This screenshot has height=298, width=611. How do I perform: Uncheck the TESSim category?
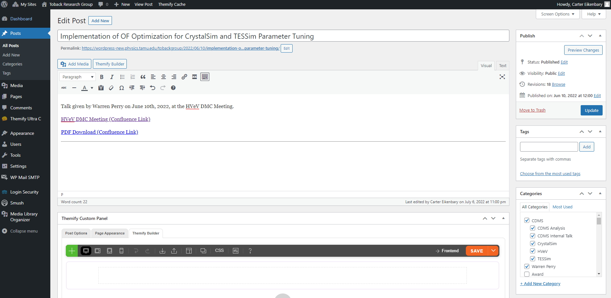click(x=533, y=258)
